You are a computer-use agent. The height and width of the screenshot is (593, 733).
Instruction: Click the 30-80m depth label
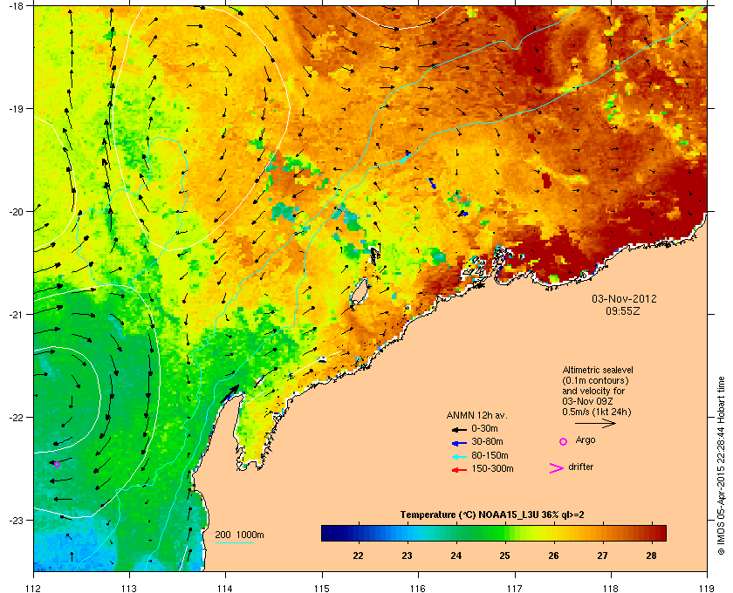point(487,441)
